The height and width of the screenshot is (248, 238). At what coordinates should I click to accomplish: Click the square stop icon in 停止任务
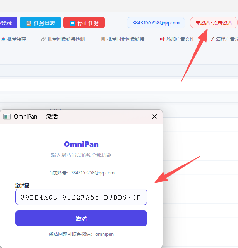72,23
